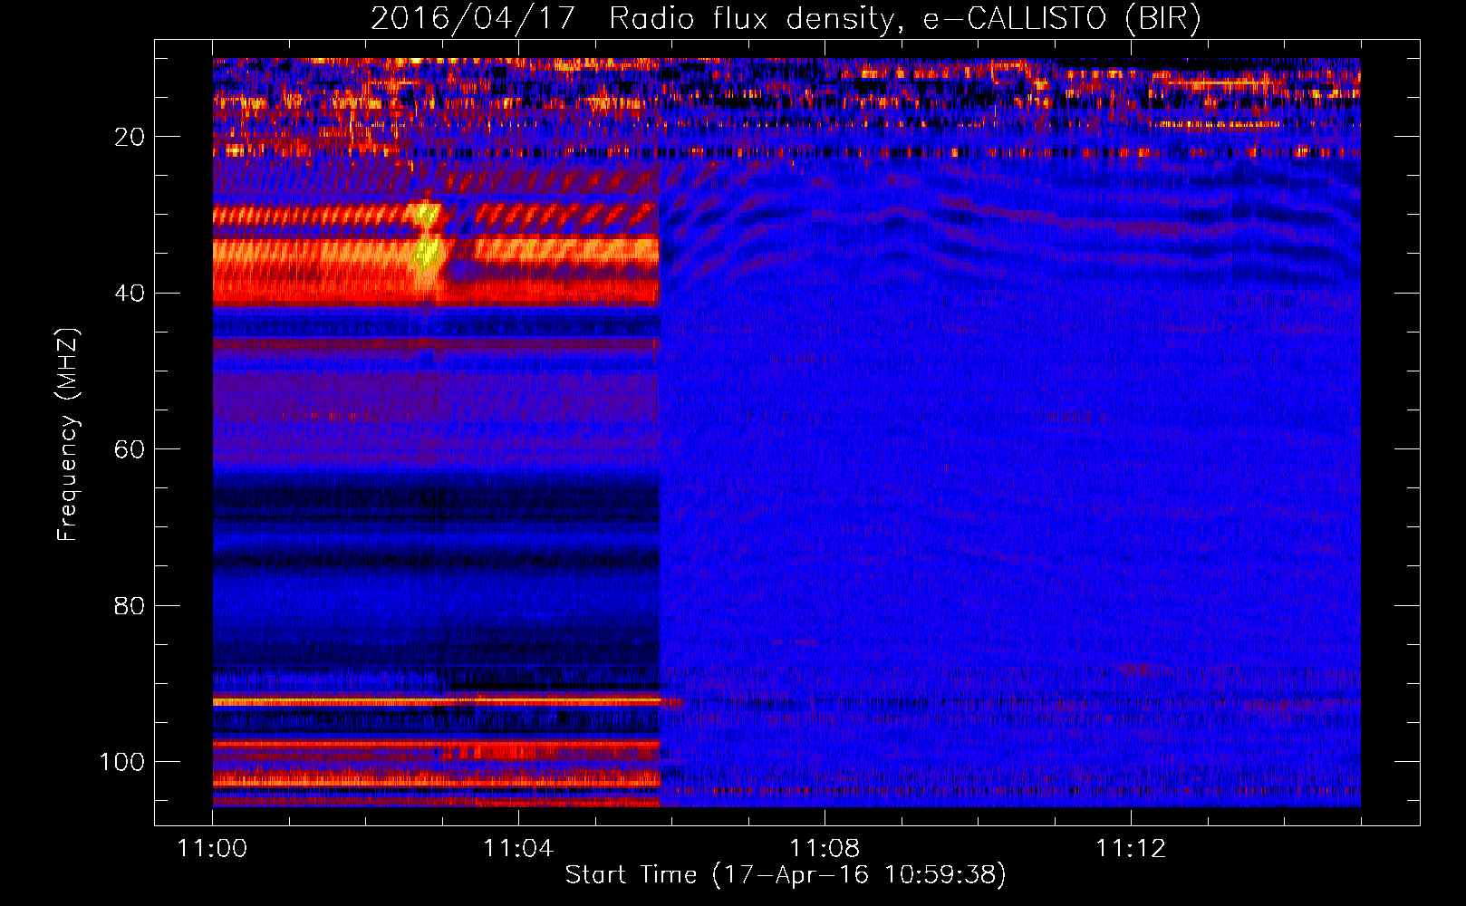Click the 60 frequency tick label
The image size is (1466, 906).
click(x=130, y=449)
